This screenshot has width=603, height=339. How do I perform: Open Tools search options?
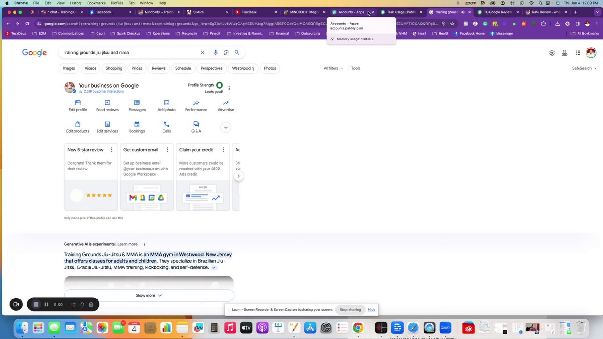(356, 68)
